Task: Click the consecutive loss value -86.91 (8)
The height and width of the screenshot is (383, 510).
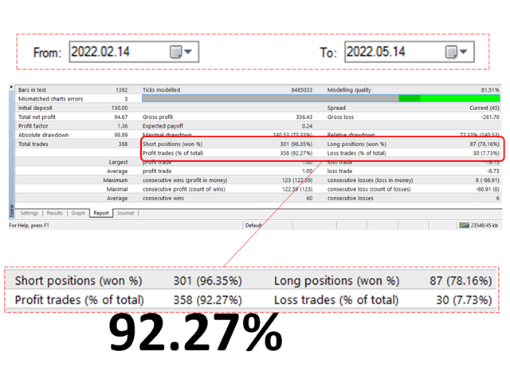Action: point(487,189)
